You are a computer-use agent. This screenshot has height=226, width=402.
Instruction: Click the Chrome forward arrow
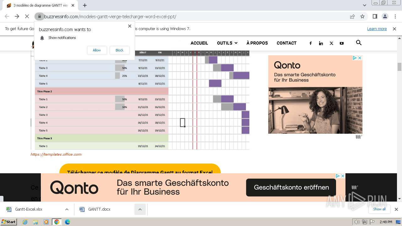pos(17,16)
